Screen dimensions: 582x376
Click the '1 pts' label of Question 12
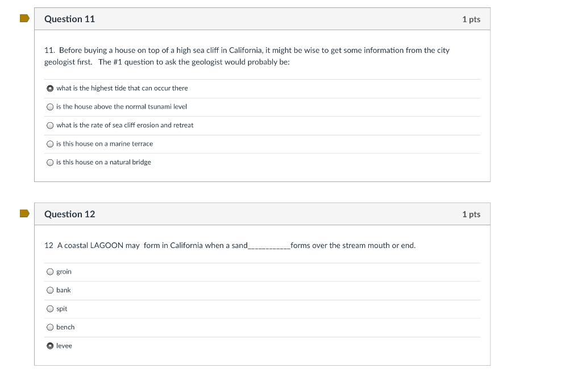[471, 214]
